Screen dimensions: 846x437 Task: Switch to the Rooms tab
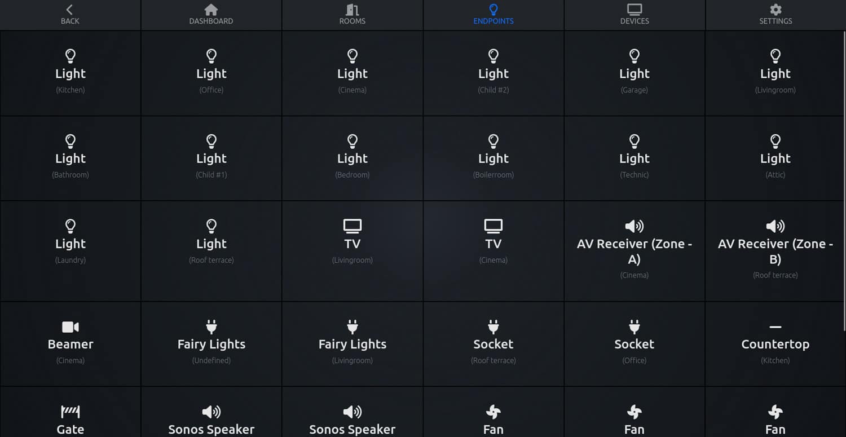[352, 15]
